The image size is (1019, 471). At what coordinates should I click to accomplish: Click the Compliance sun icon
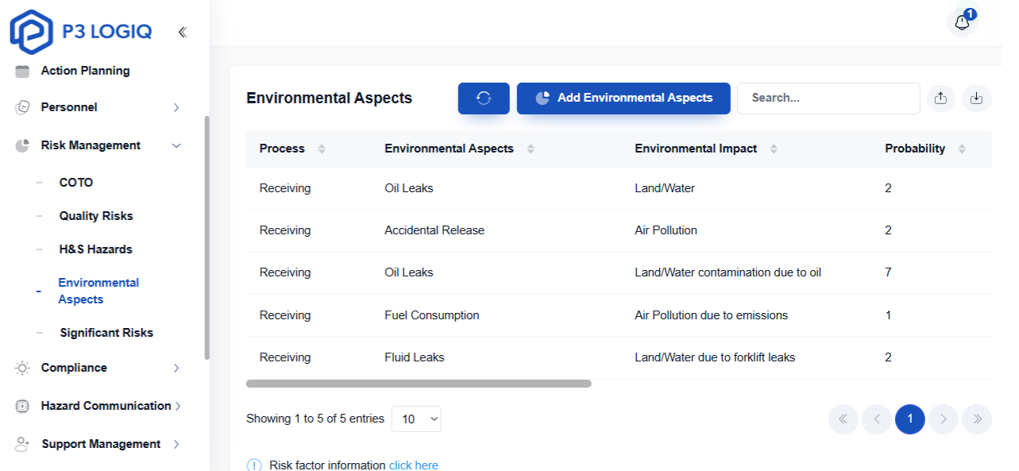point(22,368)
